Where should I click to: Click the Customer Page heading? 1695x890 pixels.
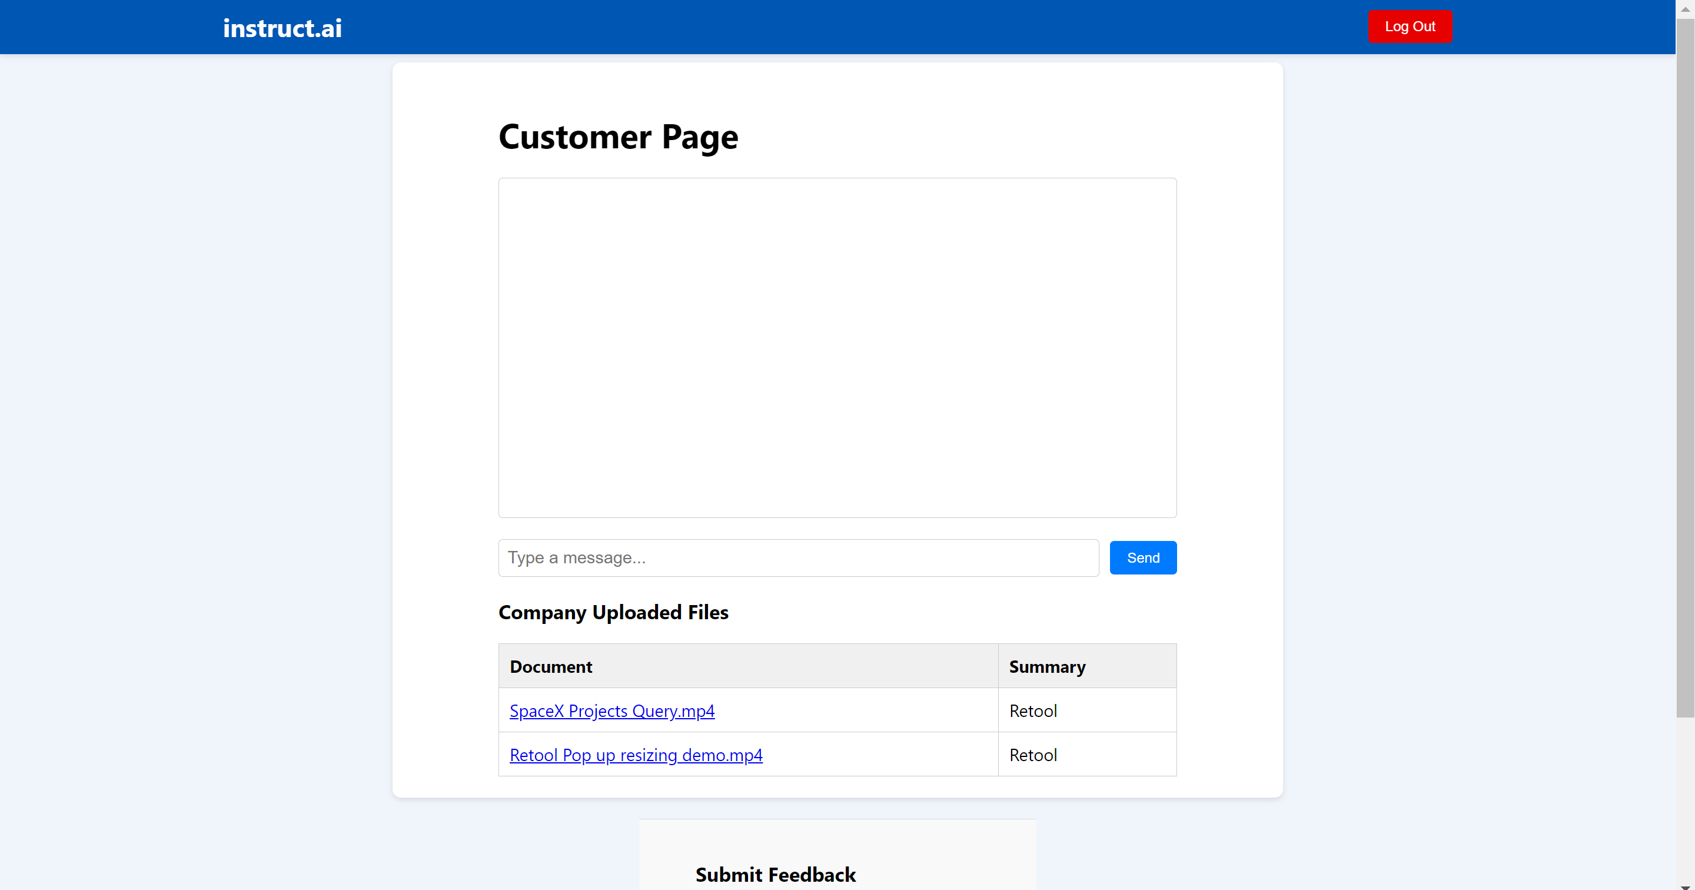[x=618, y=137]
